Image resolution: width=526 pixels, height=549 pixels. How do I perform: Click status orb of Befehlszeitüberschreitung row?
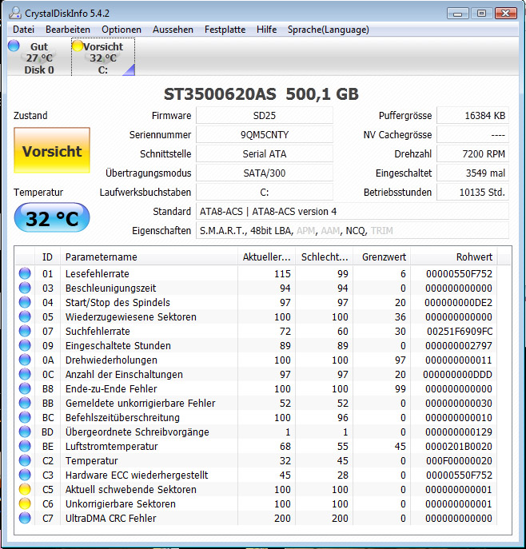[x=25, y=417]
